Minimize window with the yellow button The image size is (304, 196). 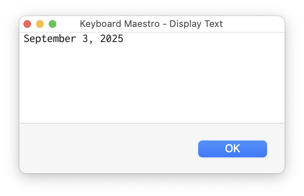[x=40, y=24]
